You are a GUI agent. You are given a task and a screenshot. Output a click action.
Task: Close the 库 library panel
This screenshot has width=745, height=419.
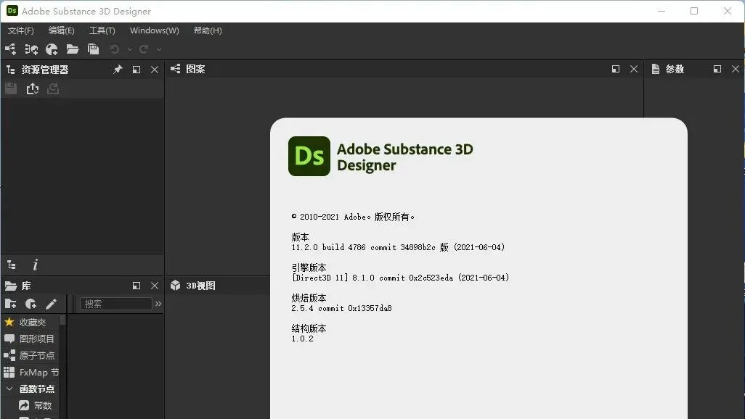pyautogui.click(x=155, y=286)
